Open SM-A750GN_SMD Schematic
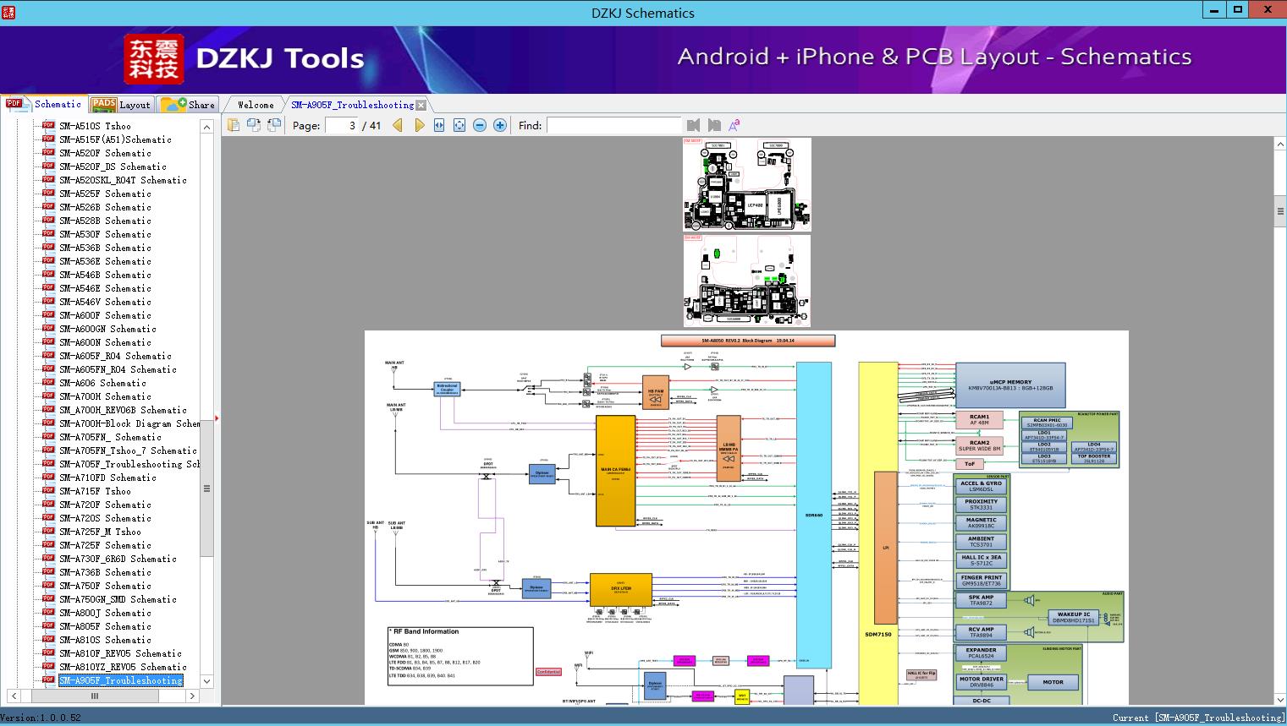Viewport: 1287px width, 726px height. click(x=118, y=599)
